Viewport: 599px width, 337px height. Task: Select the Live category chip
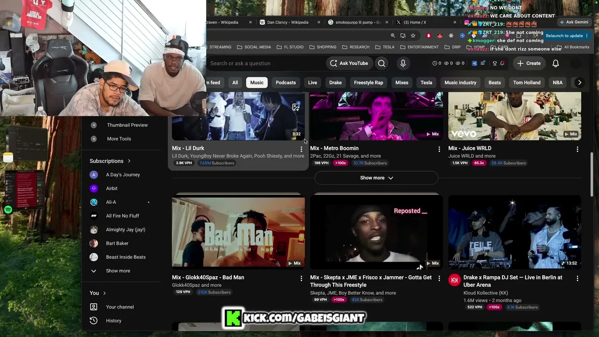click(x=313, y=82)
